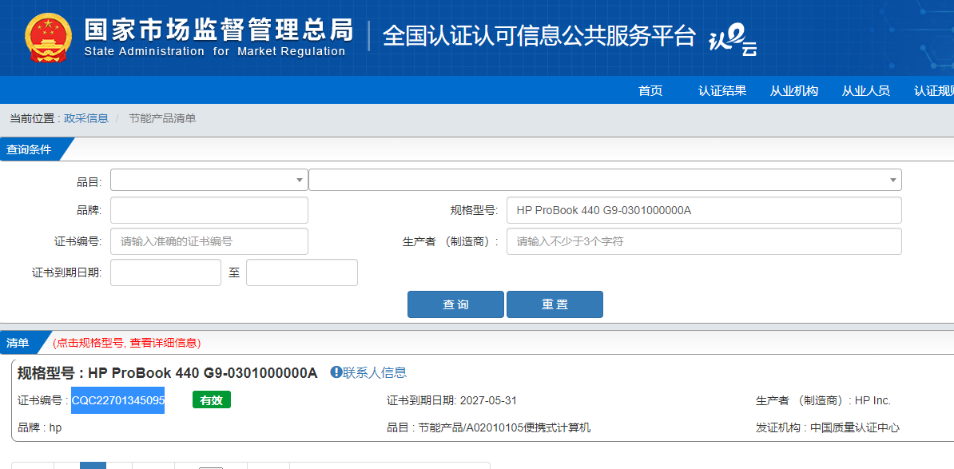The height and width of the screenshot is (469, 954).
Task: Click the national emblem logo
Action: coord(49,37)
